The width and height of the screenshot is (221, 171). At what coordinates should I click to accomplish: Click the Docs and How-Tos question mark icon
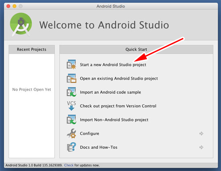point(72,147)
